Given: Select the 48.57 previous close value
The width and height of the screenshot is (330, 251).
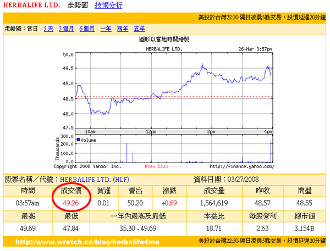Looking at the screenshot, I should coord(262,203).
